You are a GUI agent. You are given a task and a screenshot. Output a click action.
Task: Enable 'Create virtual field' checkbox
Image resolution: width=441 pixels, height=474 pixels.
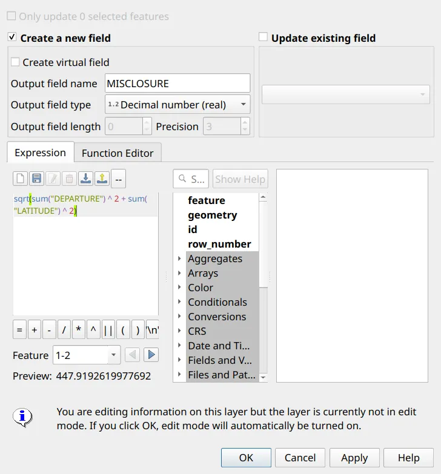coord(15,62)
